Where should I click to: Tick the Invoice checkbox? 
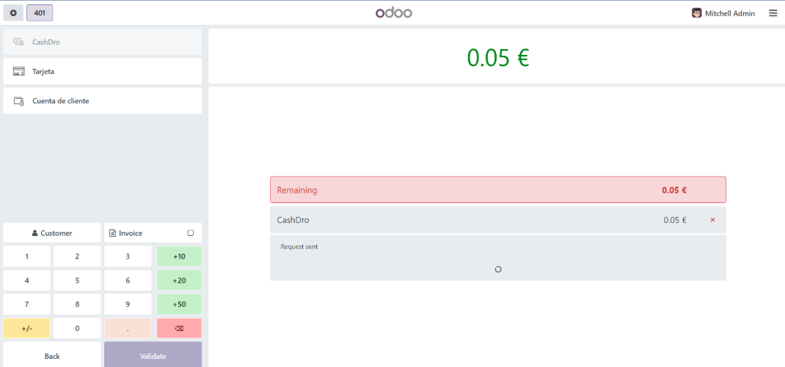(x=190, y=233)
